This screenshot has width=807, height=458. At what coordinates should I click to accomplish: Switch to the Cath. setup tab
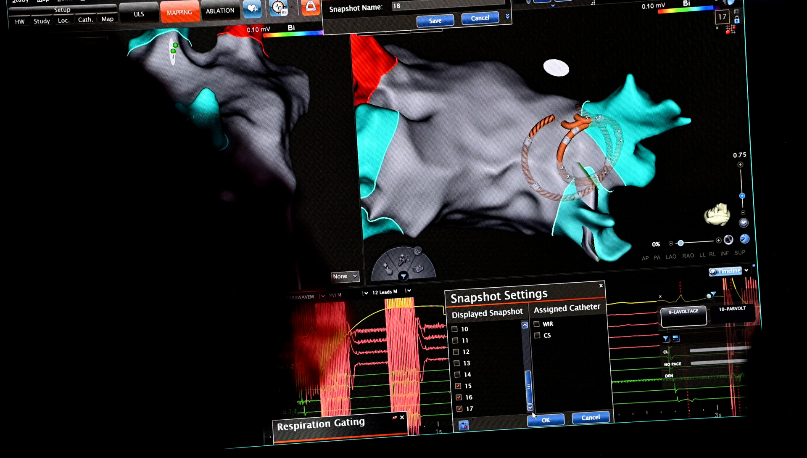(86, 19)
